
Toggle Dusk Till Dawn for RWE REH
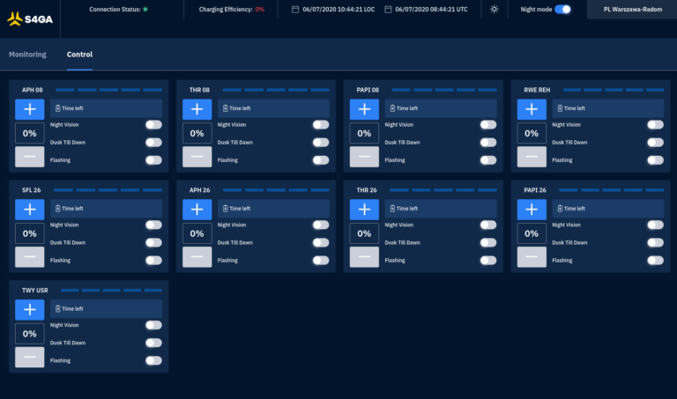[655, 142]
